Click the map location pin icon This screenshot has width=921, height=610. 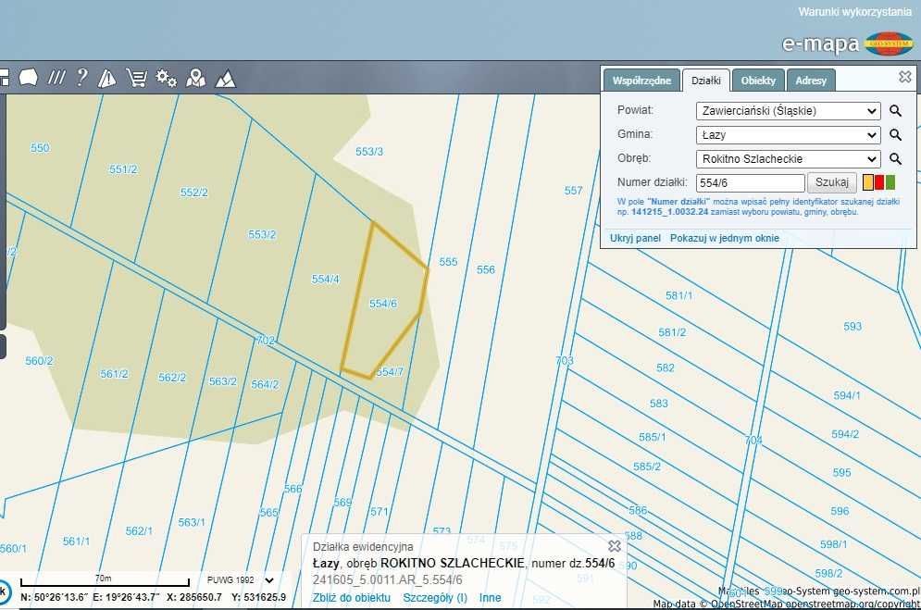click(195, 78)
